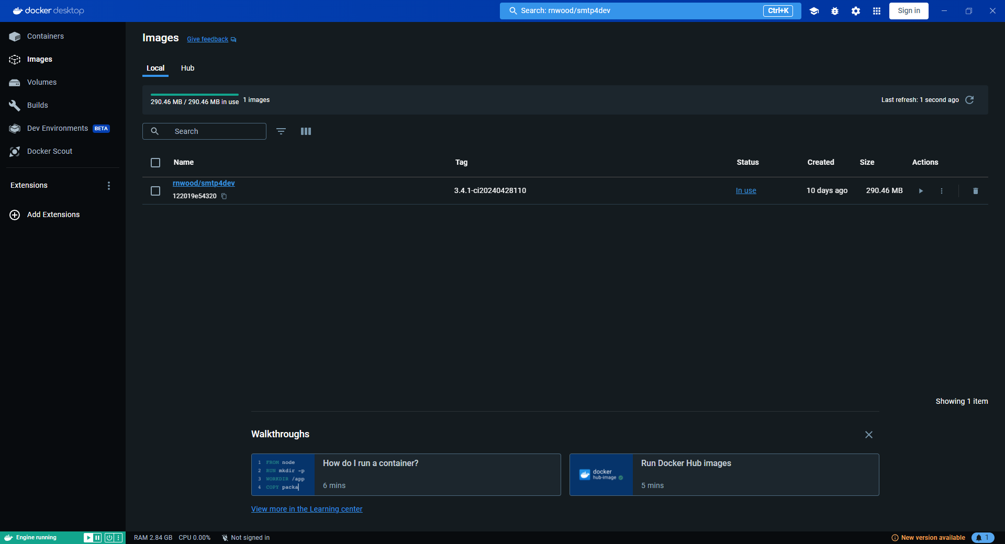Click Not signed in status indicator

point(246,538)
